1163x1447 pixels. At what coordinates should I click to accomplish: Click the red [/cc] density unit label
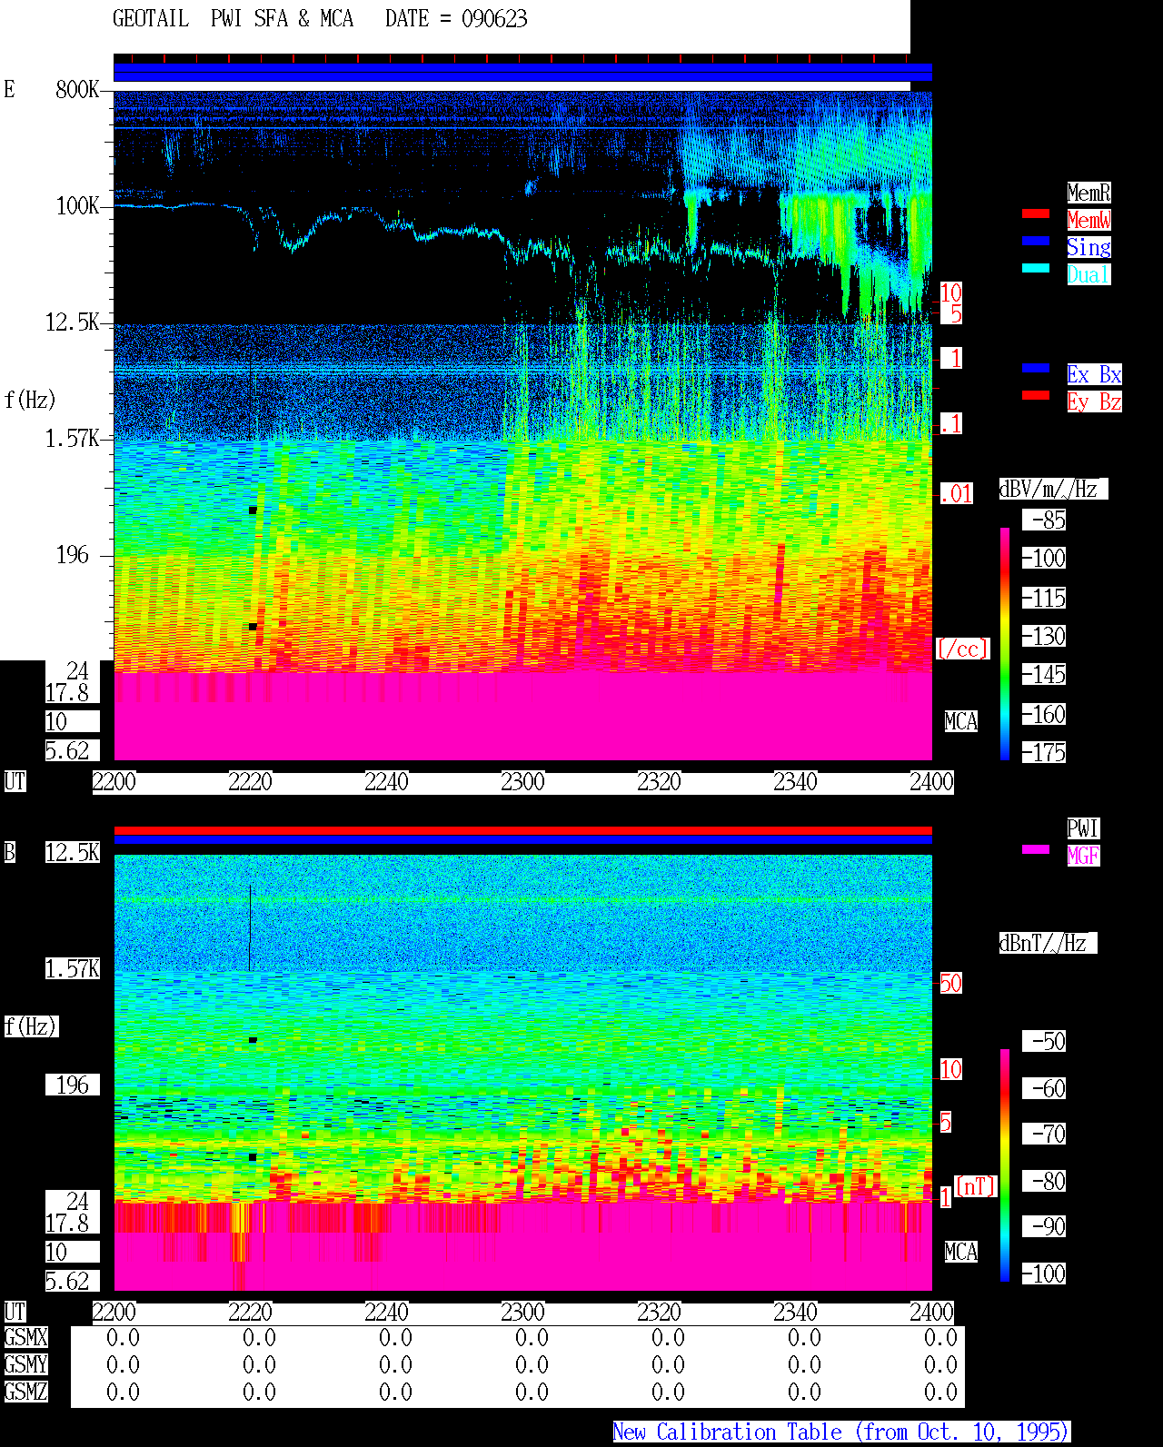[962, 649]
